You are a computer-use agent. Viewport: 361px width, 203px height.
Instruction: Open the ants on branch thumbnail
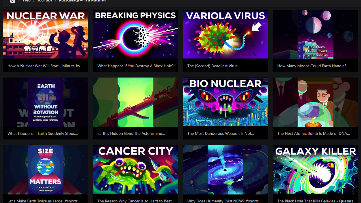[135, 102]
